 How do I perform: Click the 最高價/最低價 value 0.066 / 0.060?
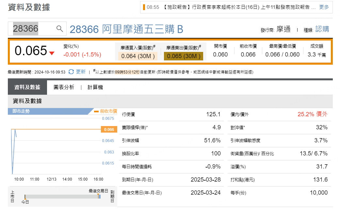coord(282,55)
